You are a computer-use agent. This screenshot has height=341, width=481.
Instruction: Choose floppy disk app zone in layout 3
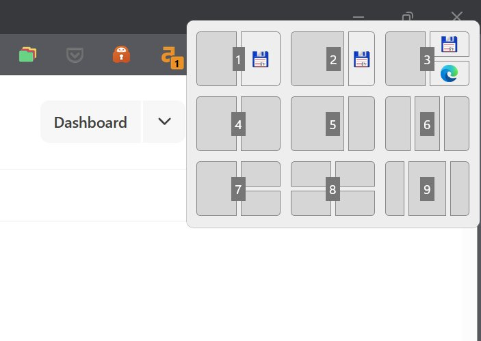(x=450, y=44)
